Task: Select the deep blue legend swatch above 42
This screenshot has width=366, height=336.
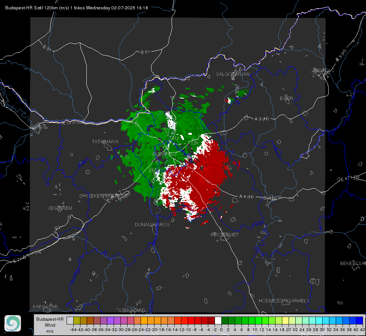Action: 360,320
